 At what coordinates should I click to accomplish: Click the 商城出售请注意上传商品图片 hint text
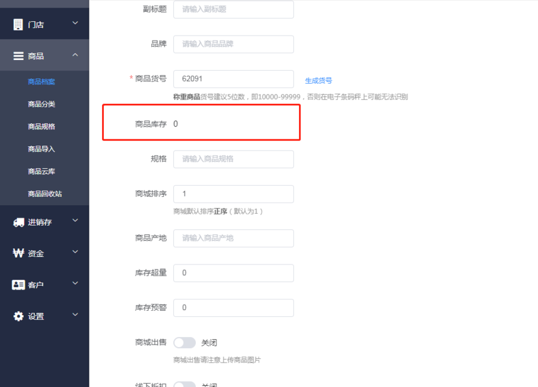[217, 360]
